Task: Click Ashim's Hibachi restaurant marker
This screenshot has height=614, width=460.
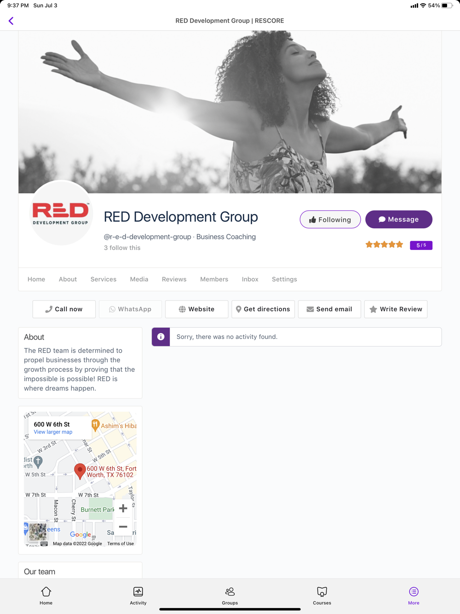Action: (x=95, y=425)
